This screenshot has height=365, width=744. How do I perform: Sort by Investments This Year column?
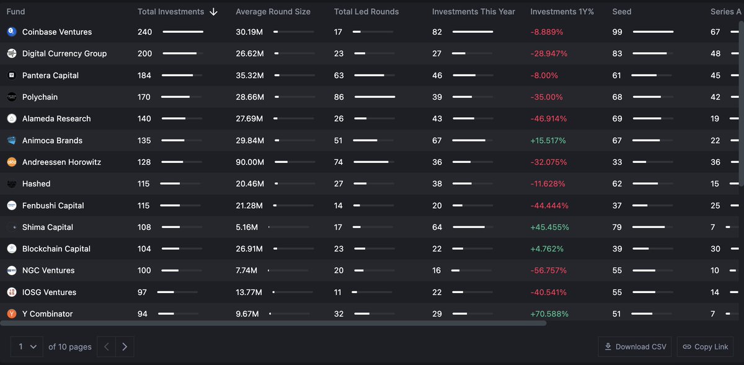click(x=474, y=12)
